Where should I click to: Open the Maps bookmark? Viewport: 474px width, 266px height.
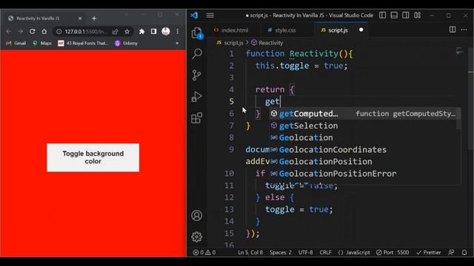[42, 44]
